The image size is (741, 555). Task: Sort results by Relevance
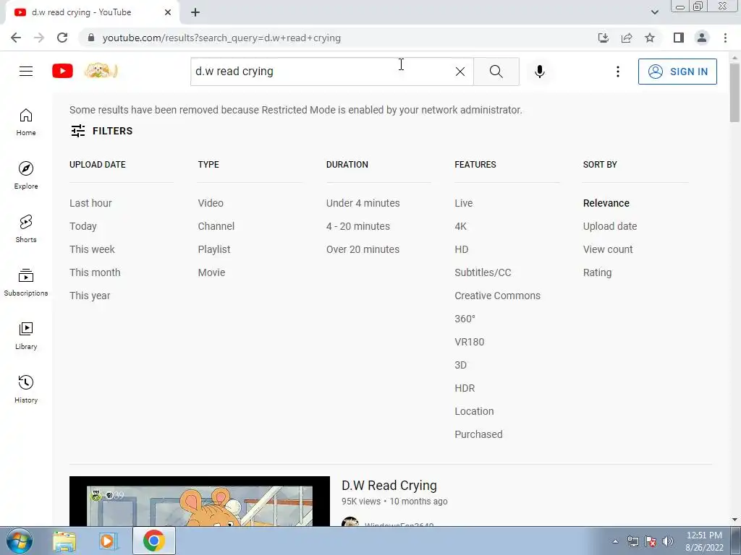click(606, 203)
